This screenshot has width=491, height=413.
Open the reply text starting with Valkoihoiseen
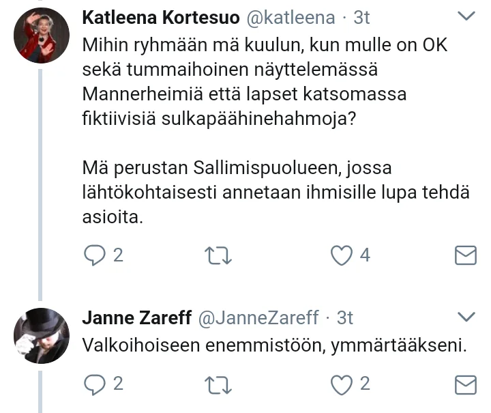pyautogui.click(x=273, y=346)
